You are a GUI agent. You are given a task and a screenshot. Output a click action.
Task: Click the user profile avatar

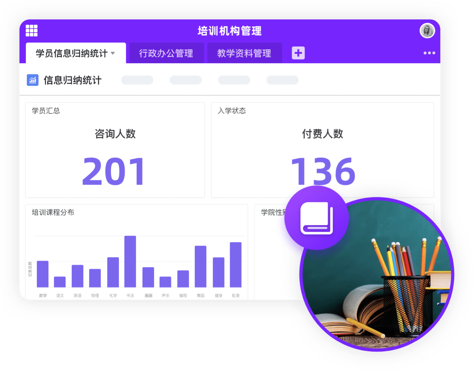427,31
